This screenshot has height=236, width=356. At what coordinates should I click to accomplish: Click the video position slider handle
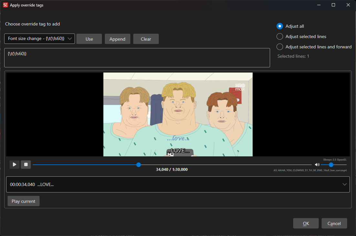[139, 165]
